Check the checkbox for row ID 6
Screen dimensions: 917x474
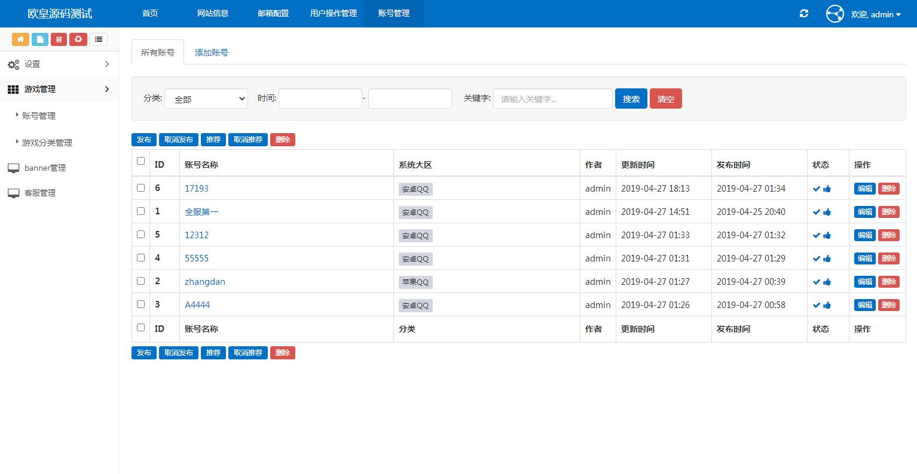[141, 187]
